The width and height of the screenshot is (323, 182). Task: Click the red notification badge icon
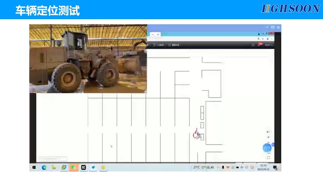(x=260, y=44)
